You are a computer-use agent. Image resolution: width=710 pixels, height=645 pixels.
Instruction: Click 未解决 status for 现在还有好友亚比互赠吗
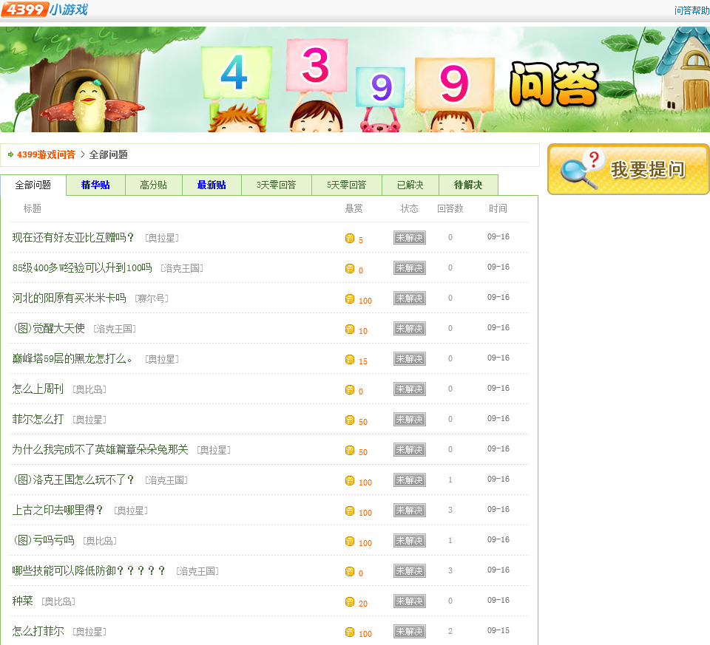[409, 237]
